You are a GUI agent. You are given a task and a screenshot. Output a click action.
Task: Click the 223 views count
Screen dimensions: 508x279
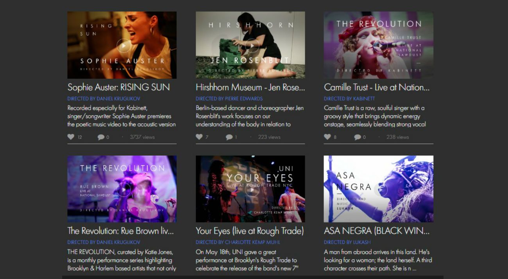point(269,137)
